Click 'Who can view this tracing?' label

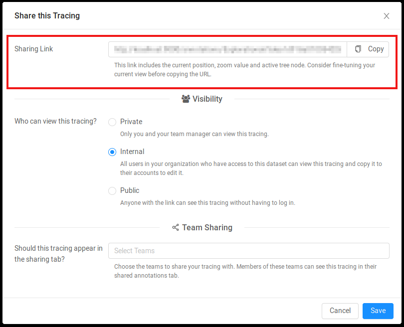55,121
